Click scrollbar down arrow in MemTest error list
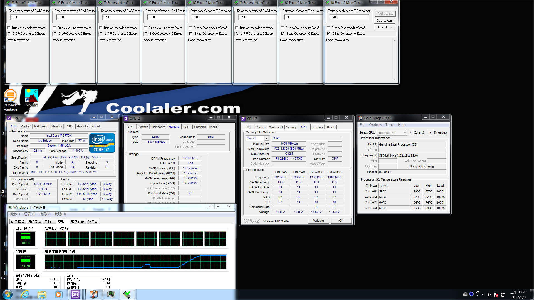This screenshot has height=300, width=534. 394,79
